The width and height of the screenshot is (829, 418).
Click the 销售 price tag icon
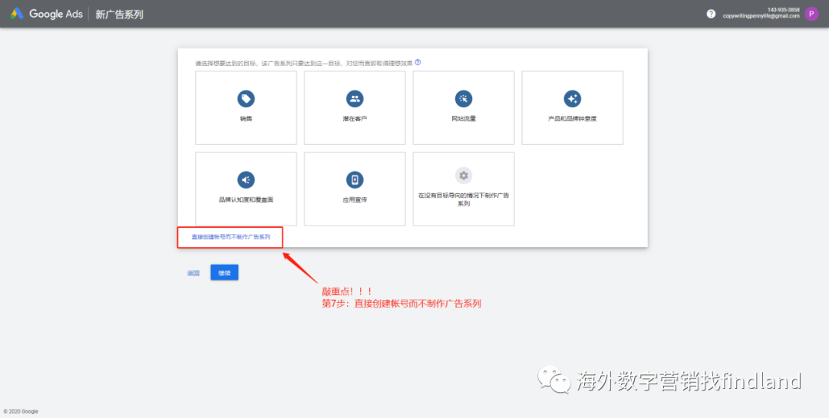(x=246, y=98)
